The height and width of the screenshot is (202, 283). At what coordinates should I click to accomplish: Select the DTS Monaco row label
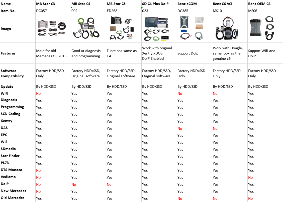[12, 170]
